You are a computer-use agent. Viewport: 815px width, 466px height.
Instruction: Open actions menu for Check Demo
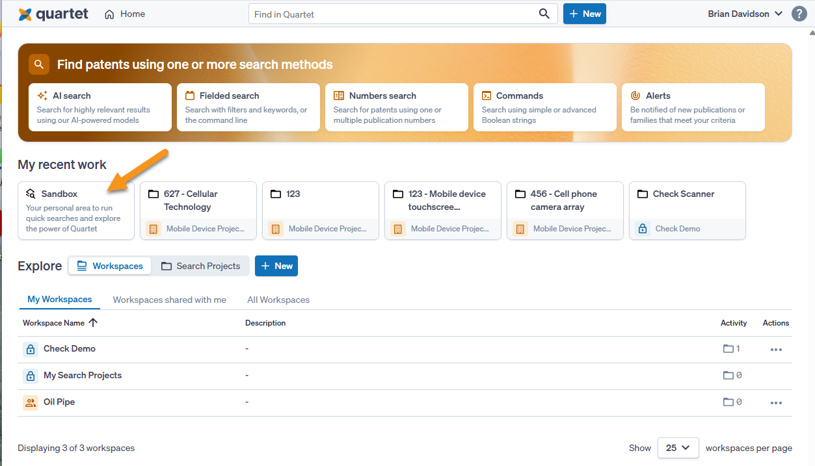tap(776, 350)
